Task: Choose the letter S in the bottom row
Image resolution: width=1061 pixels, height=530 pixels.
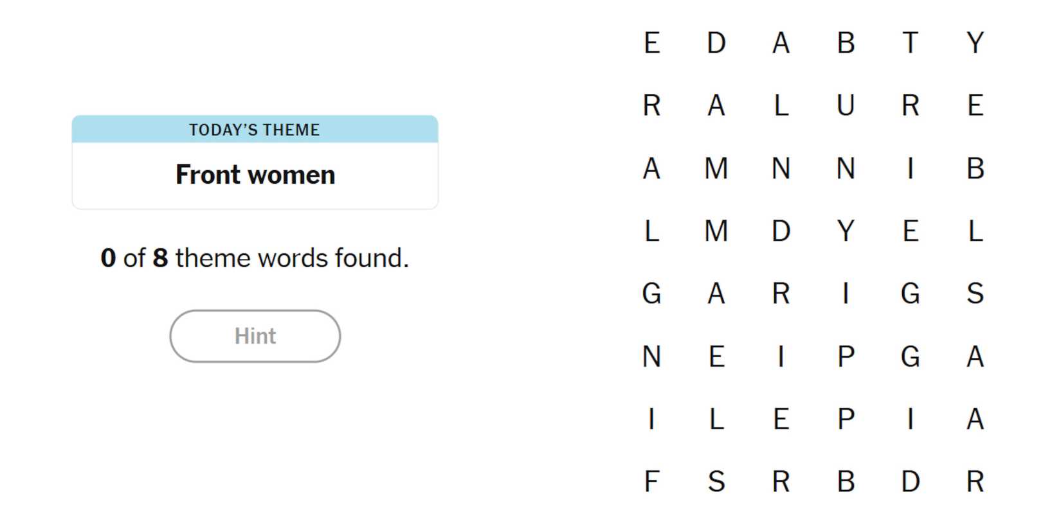Action: (x=716, y=482)
